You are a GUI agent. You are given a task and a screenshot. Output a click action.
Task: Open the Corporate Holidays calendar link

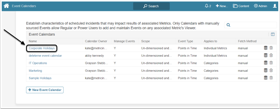click(x=42, y=48)
